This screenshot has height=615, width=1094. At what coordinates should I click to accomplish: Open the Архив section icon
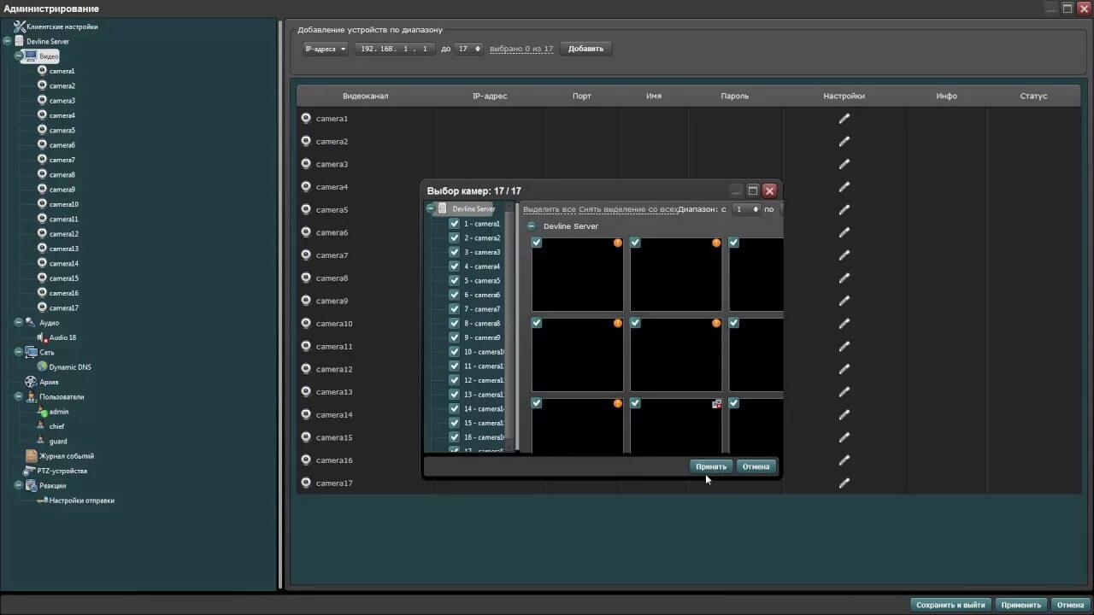pyautogui.click(x=31, y=382)
